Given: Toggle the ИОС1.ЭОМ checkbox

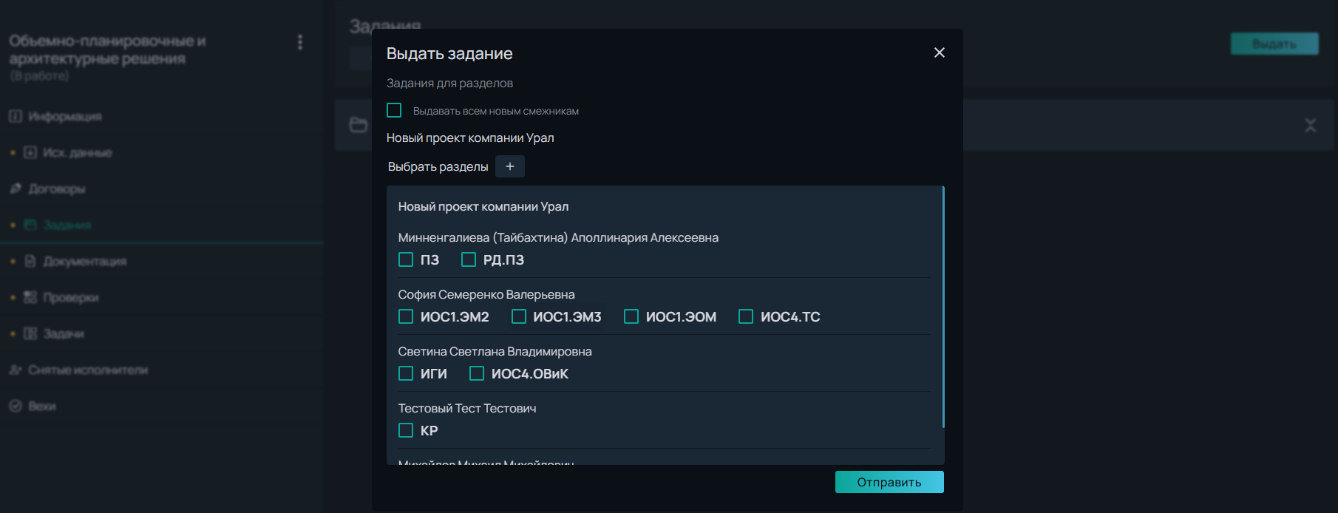Looking at the screenshot, I should pyautogui.click(x=631, y=316).
